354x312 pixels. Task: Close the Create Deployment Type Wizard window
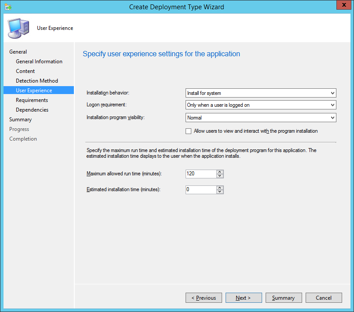coord(344,5)
